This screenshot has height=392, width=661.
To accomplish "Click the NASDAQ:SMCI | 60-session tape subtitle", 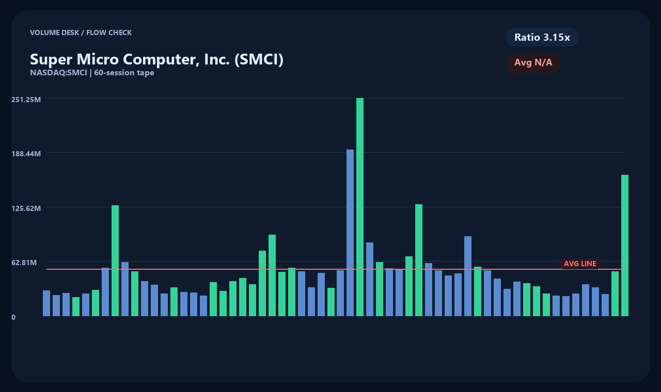I will click(x=92, y=73).
